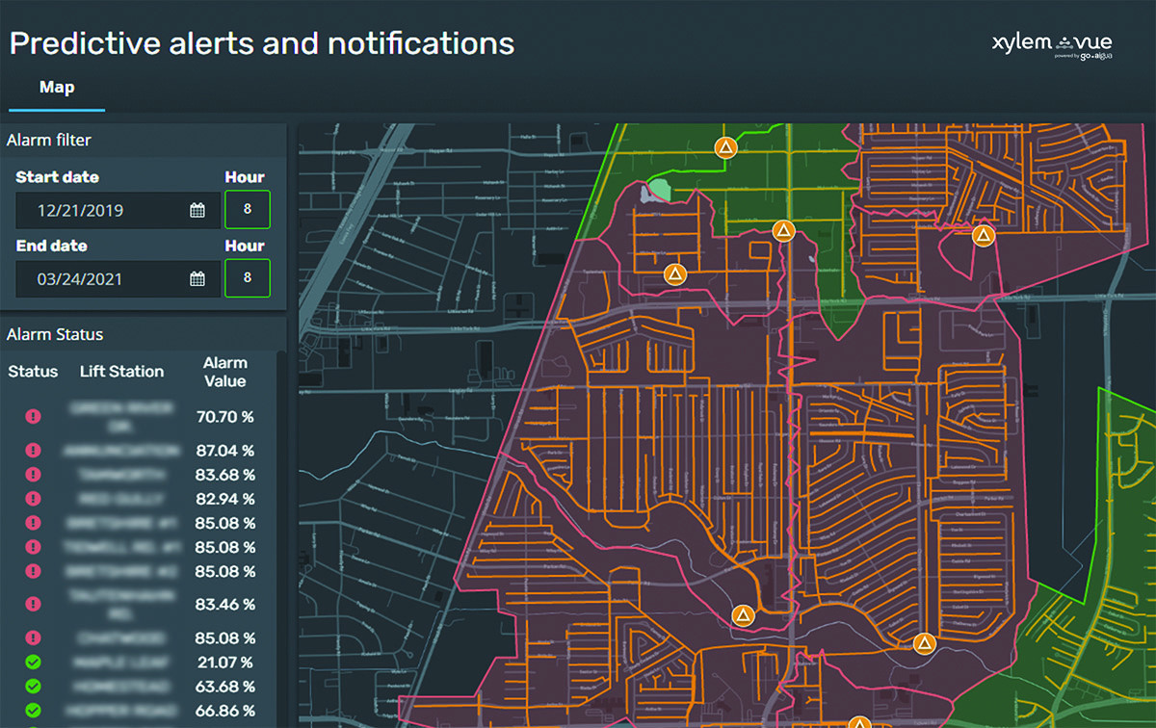Viewport: 1156px width, 728px height.
Task: Select the warning marker in the top green zone
Action: (725, 147)
